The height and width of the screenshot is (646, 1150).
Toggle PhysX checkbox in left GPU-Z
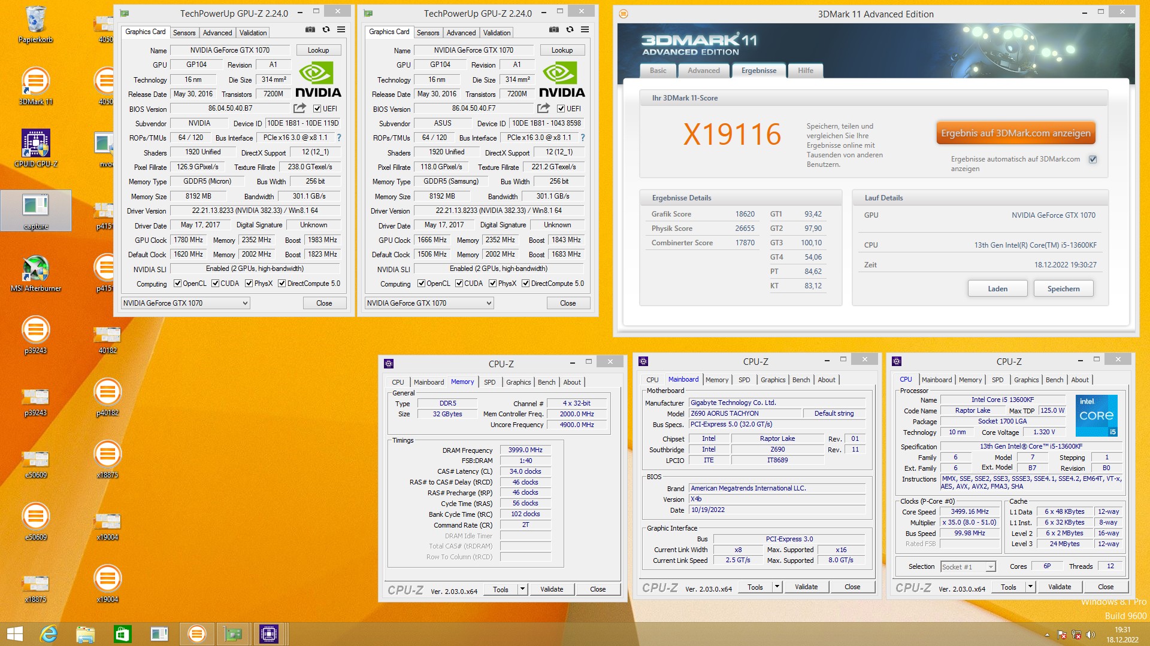click(x=249, y=284)
